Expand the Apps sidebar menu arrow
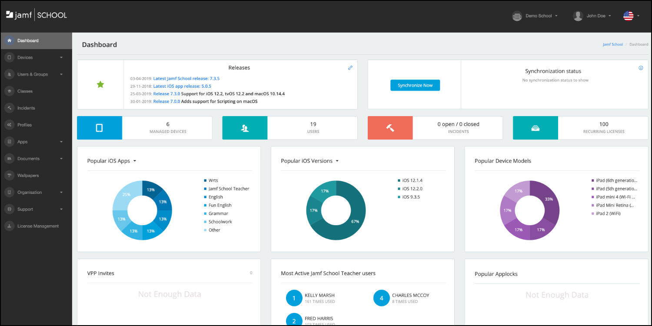 pos(61,142)
